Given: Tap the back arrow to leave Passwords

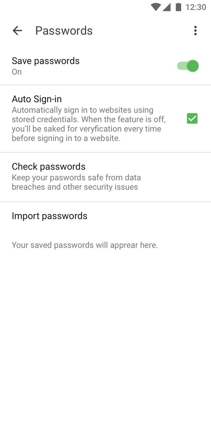Looking at the screenshot, I should (x=17, y=31).
